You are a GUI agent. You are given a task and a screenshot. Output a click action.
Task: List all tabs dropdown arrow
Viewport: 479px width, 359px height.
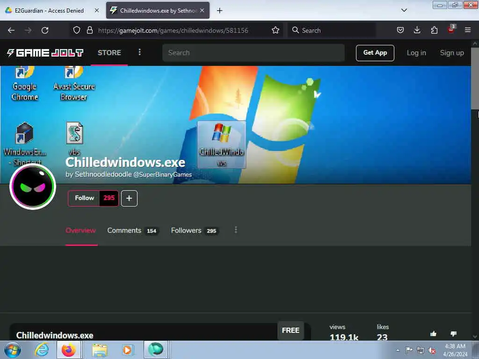coord(404,10)
